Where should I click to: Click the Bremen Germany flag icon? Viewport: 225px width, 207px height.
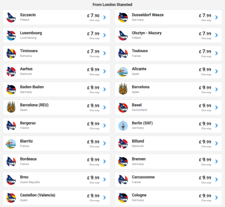(123, 162)
